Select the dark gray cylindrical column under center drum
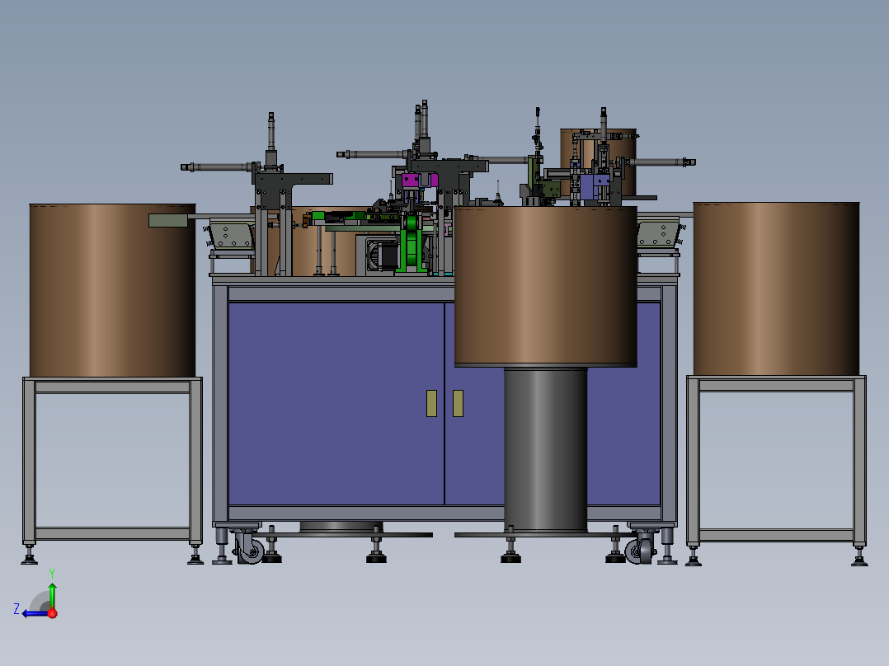The image size is (889, 666). click(545, 449)
